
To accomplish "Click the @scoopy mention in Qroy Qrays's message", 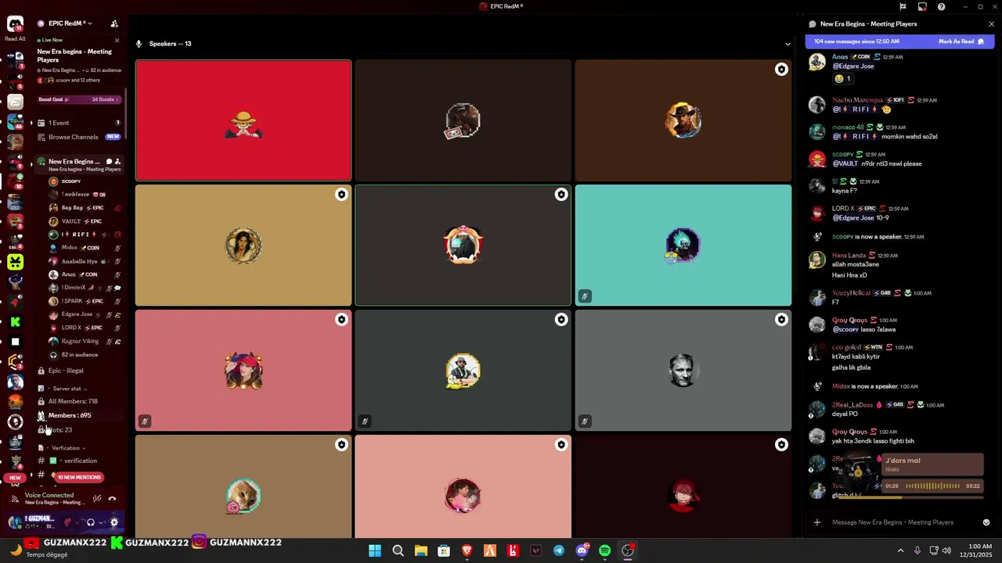I will [x=845, y=329].
